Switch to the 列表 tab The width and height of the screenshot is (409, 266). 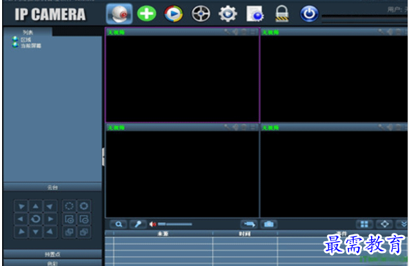[28, 32]
